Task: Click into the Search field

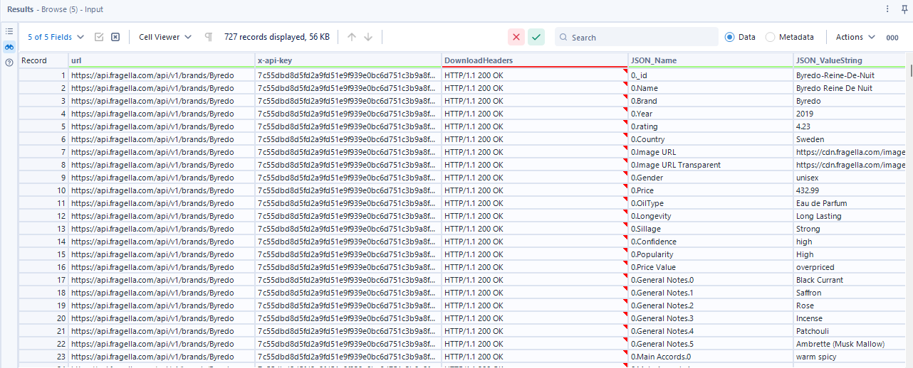Action: pyautogui.click(x=637, y=37)
